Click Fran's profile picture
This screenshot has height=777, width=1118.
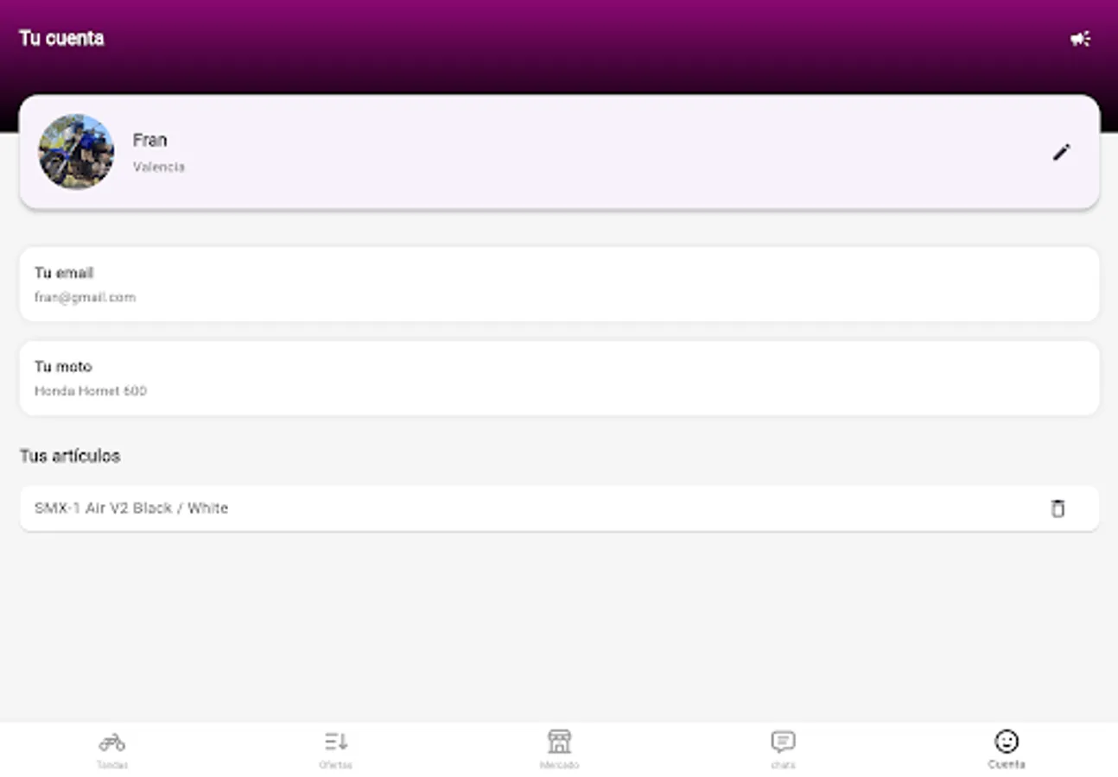(x=75, y=151)
